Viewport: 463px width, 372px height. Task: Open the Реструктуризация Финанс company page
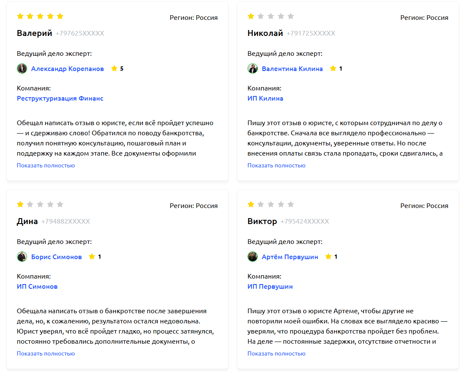59,98
